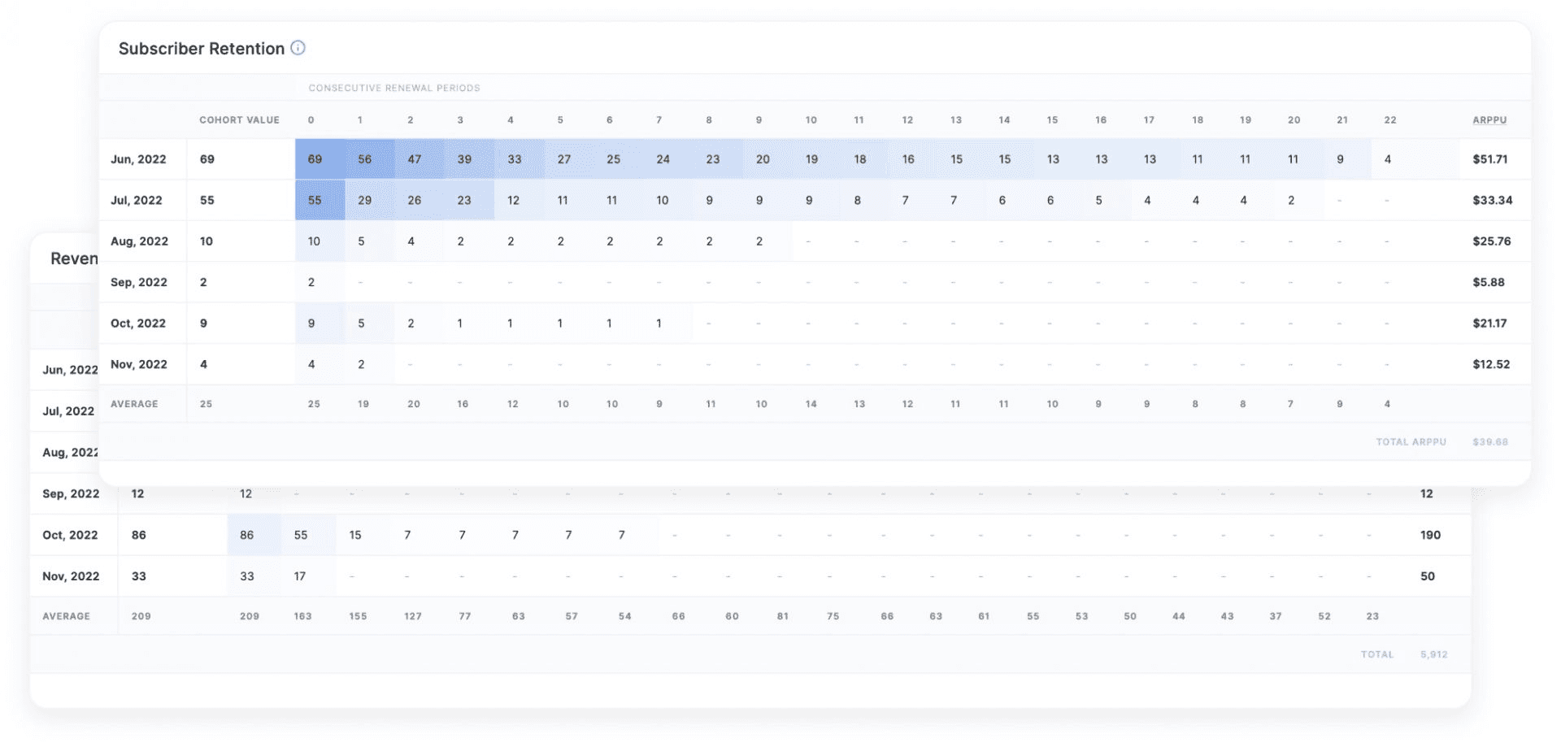Screen dimensions: 1561x747
Task: Click the info icon beside Subscriber Retention
Action: [298, 48]
